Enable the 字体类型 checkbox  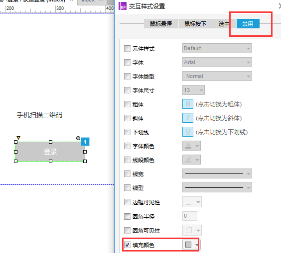point(127,77)
